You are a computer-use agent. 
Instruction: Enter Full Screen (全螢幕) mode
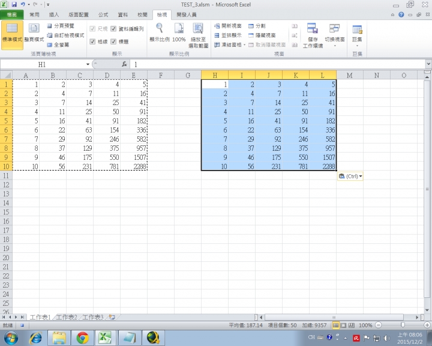pyautogui.click(x=58, y=44)
